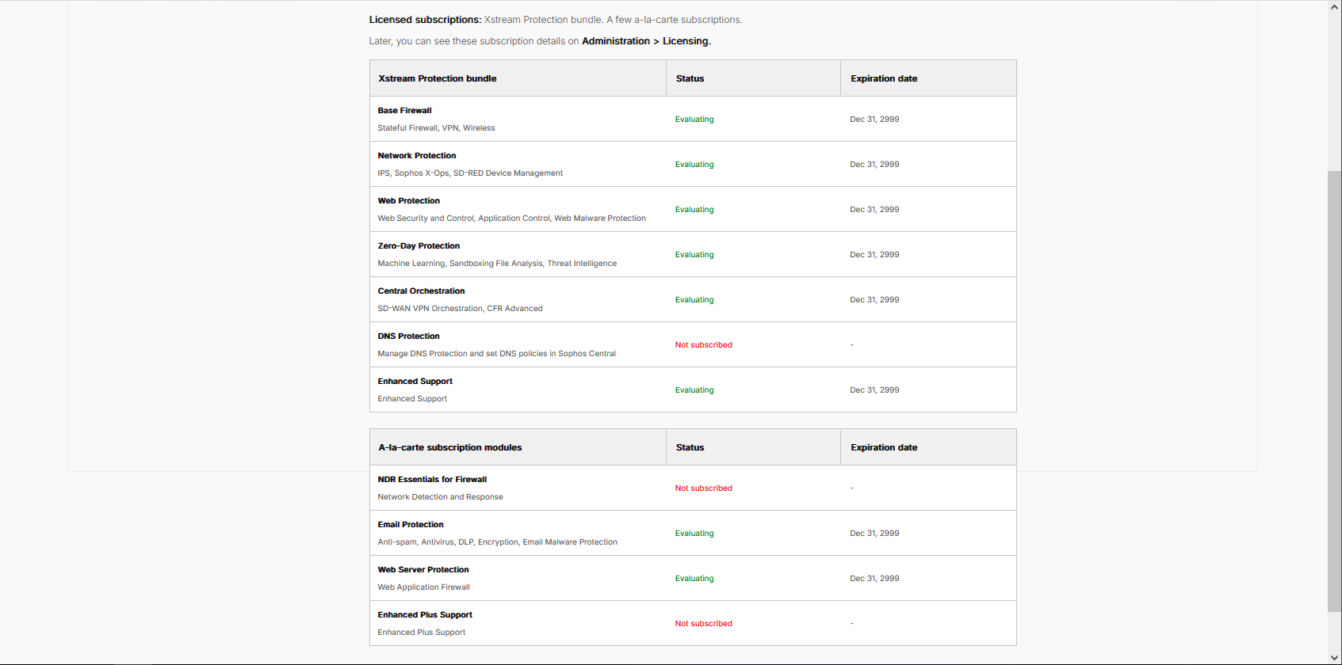Viewport: 1342px width, 665px height.
Task: Select the Base Firewall row title
Action: (404, 111)
